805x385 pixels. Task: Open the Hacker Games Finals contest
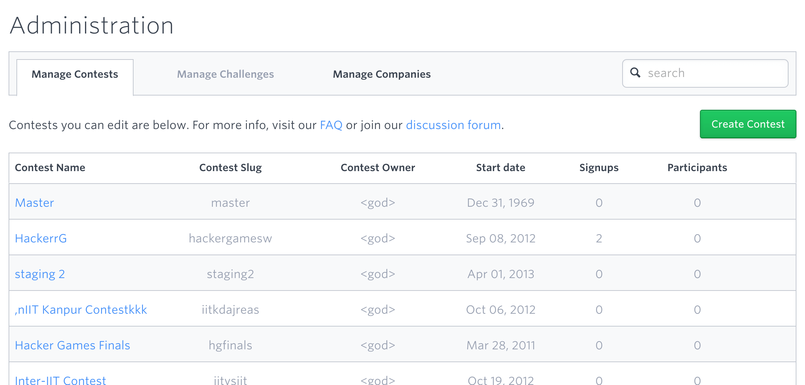tap(72, 344)
